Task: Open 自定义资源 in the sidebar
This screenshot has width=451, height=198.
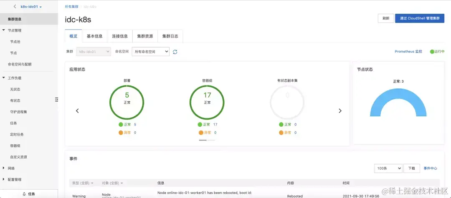Action: coord(18,157)
